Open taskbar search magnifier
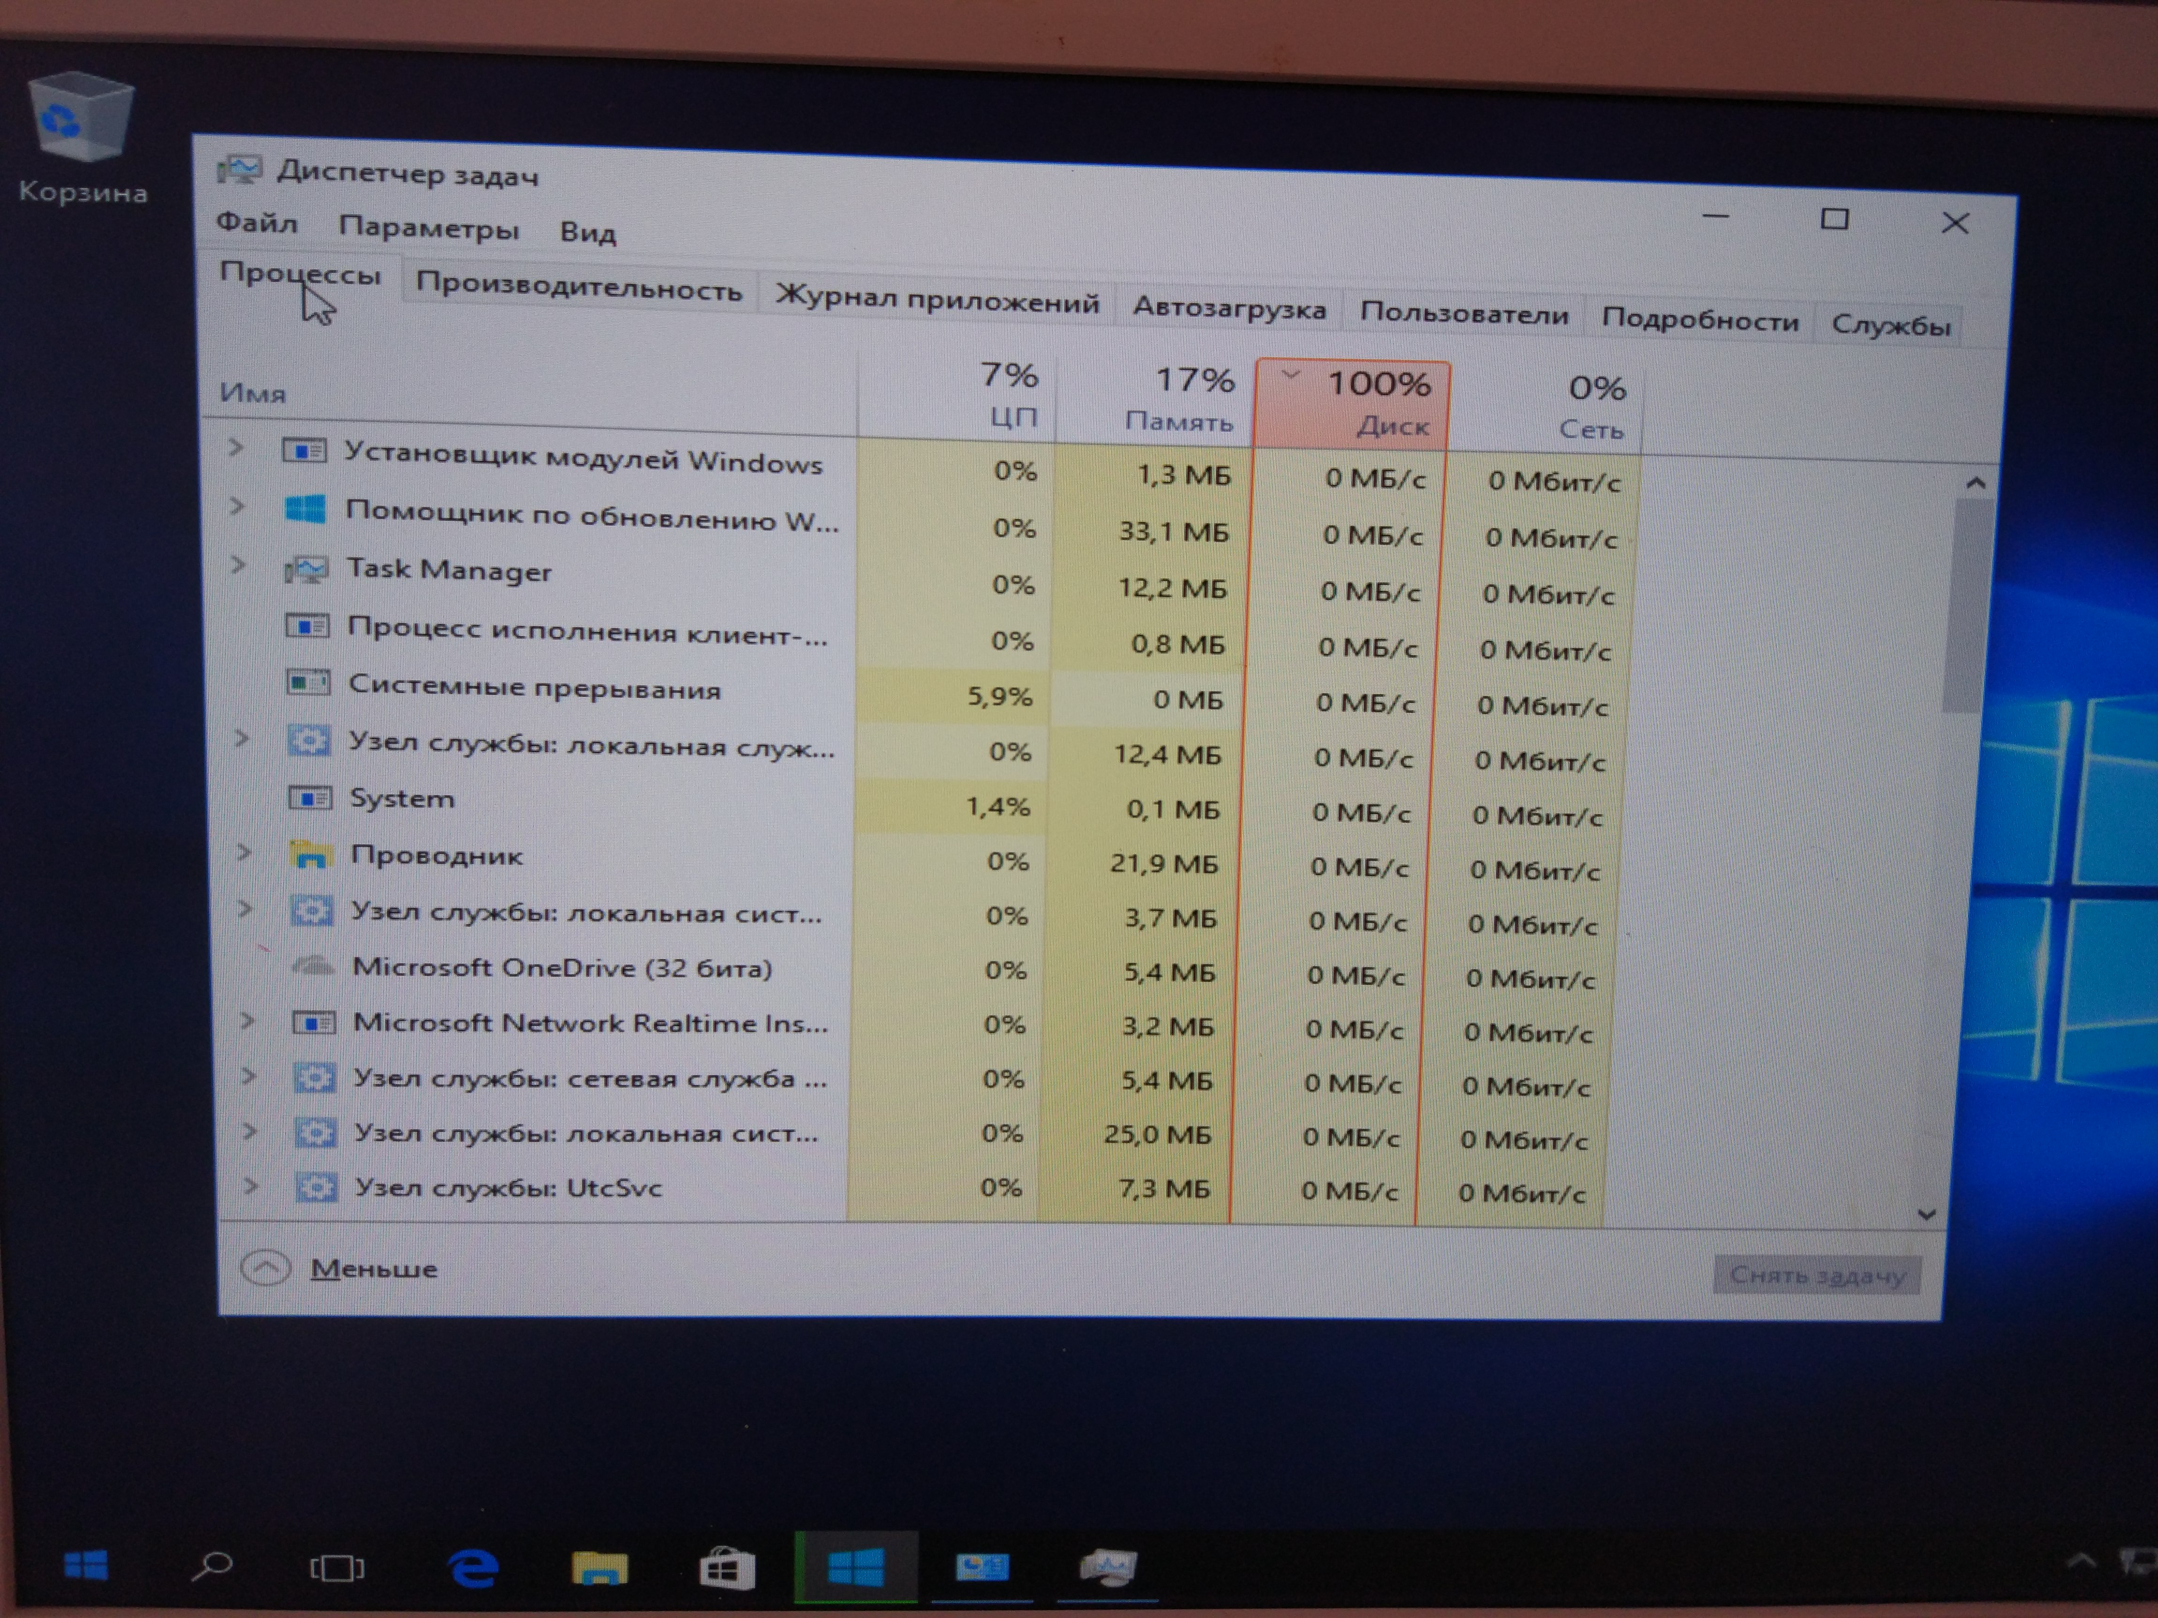This screenshot has height=1618, width=2158. (211, 1567)
